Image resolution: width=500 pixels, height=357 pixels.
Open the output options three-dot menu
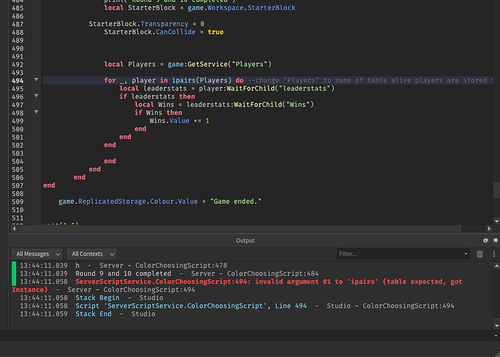click(494, 254)
